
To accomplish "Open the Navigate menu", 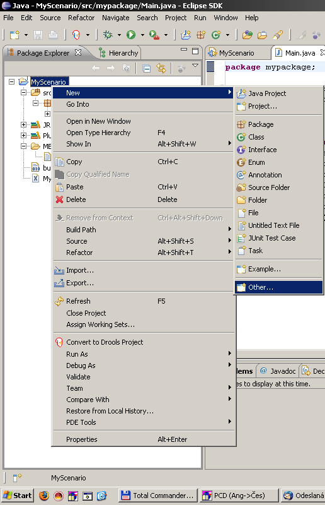I will (116, 18).
